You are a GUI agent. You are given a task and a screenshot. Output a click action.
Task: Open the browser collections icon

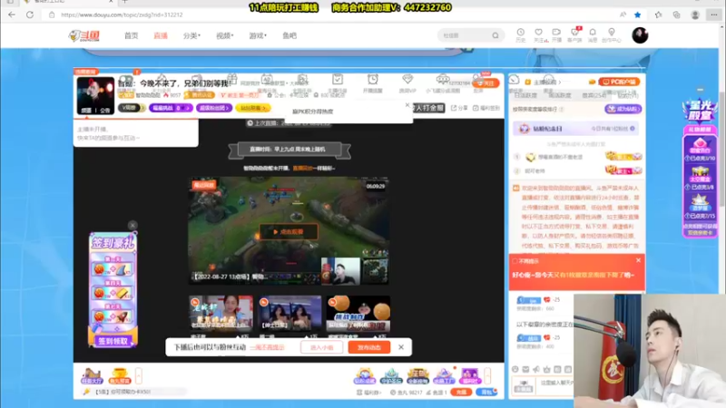point(676,15)
